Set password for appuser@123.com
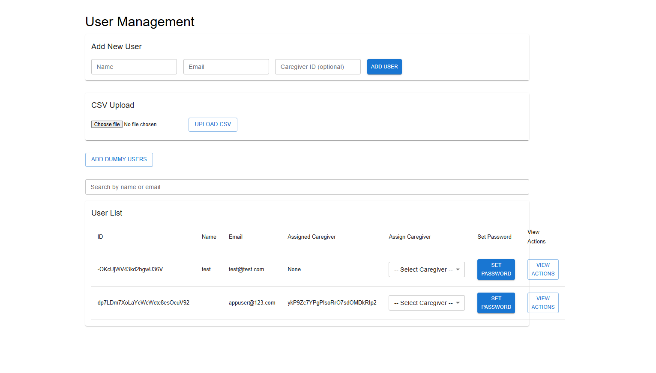 coord(496,302)
